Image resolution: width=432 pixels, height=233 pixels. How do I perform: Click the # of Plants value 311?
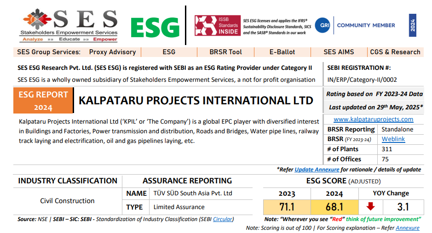tap(387, 149)
